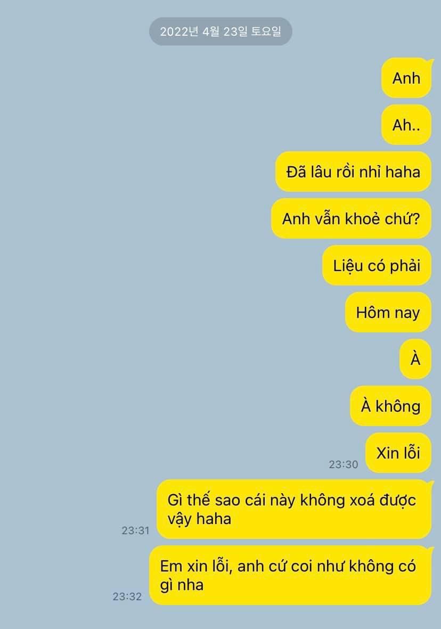Click the word 'haha' in the third message

click(x=403, y=171)
